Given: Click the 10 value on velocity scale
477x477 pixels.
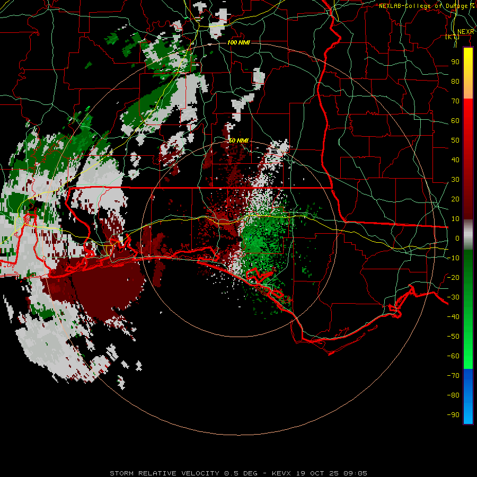Looking at the screenshot, I should (x=455, y=219).
